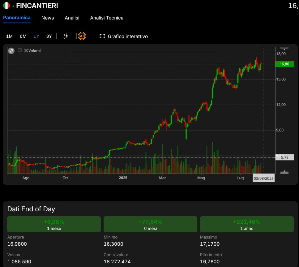Click the round reset icon above Volumi
Screen dimensions: 299x267
coord(11,50)
